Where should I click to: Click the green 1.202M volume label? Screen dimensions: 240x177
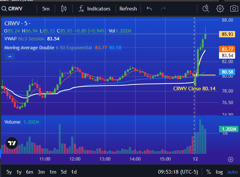point(229,129)
